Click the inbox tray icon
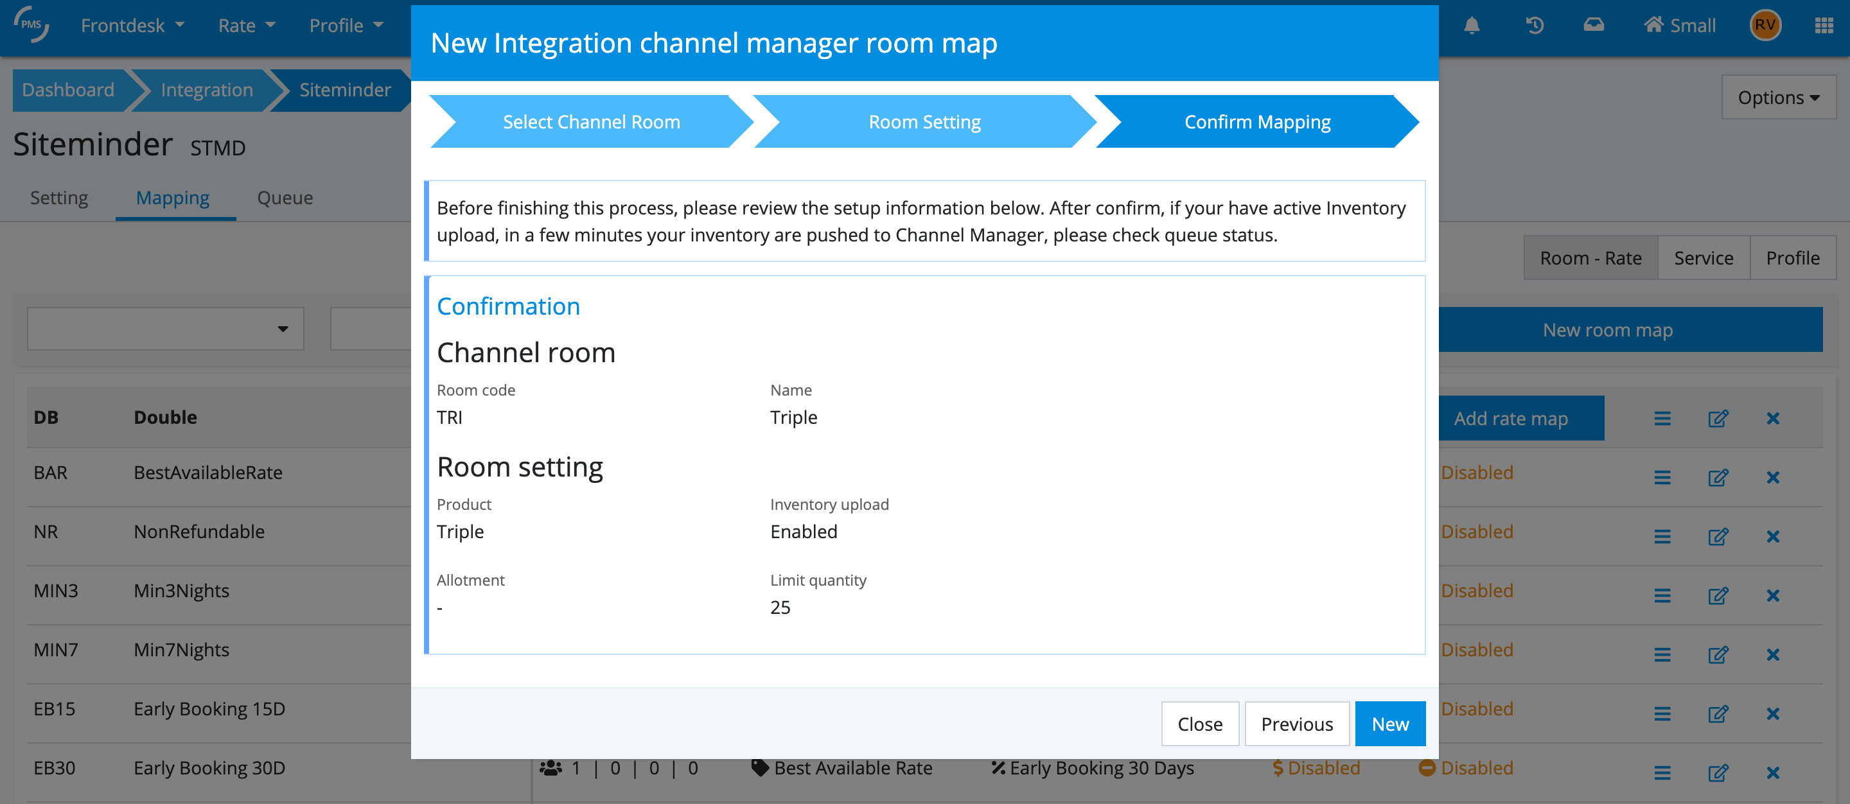Screen dimensions: 1850x804 pyautogui.click(x=1594, y=26)
